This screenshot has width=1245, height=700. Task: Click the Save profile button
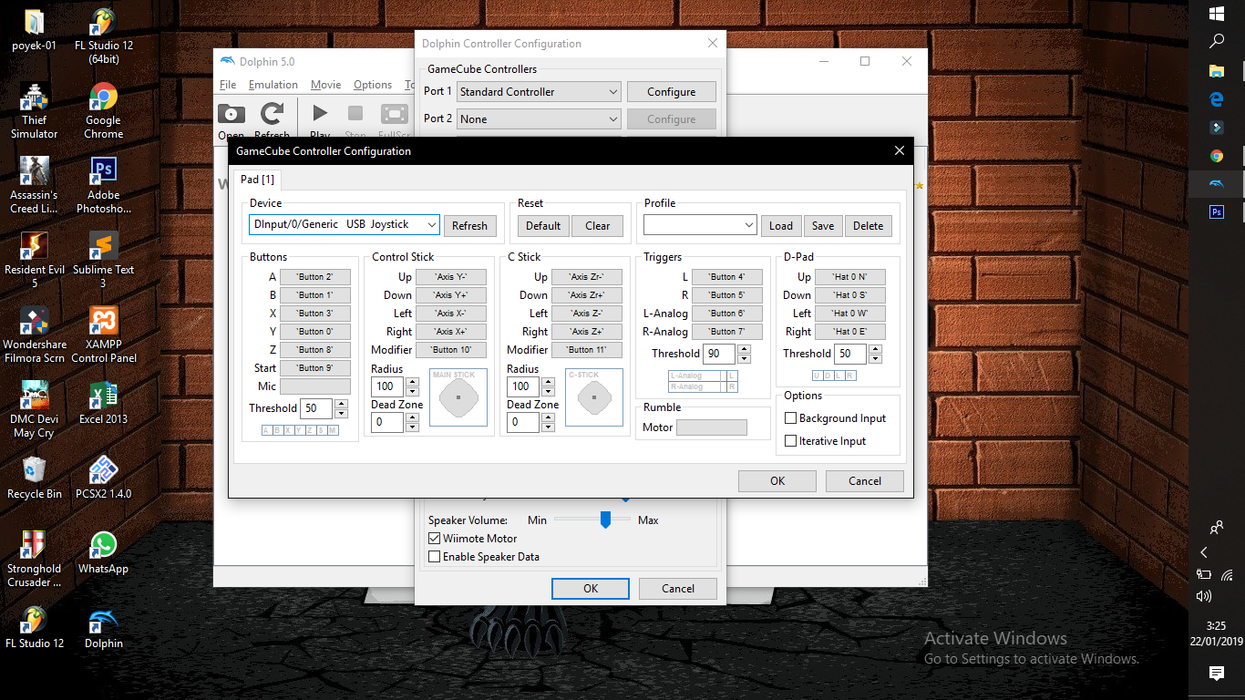tap(822, 226)
